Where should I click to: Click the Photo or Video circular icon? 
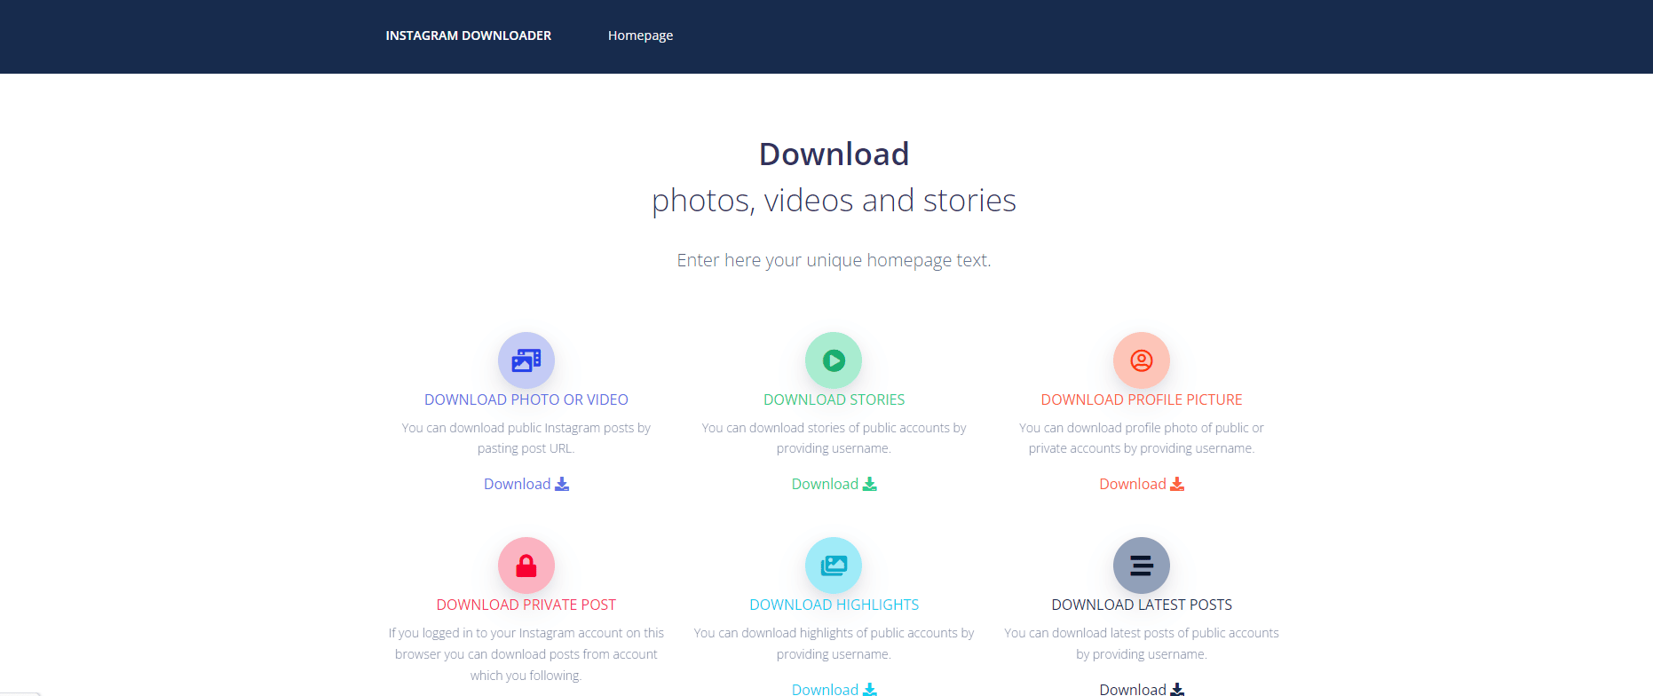(x=526, y=360)
